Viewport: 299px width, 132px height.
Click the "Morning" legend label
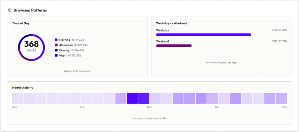pos(65,40)
